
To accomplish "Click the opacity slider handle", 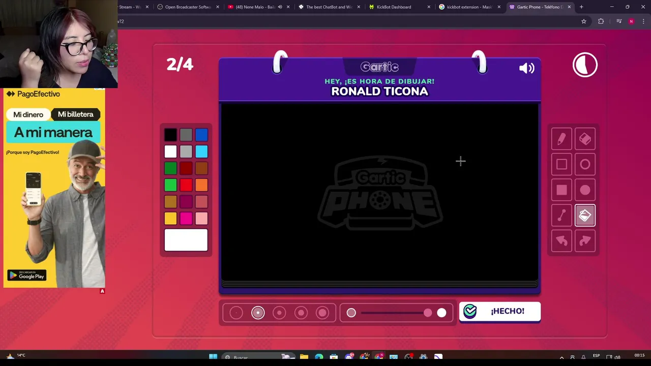I will [x=428, y=313].
